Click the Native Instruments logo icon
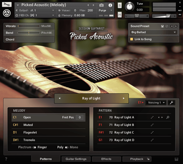Viewport: 183px width, 164px height. click(7, 13)
